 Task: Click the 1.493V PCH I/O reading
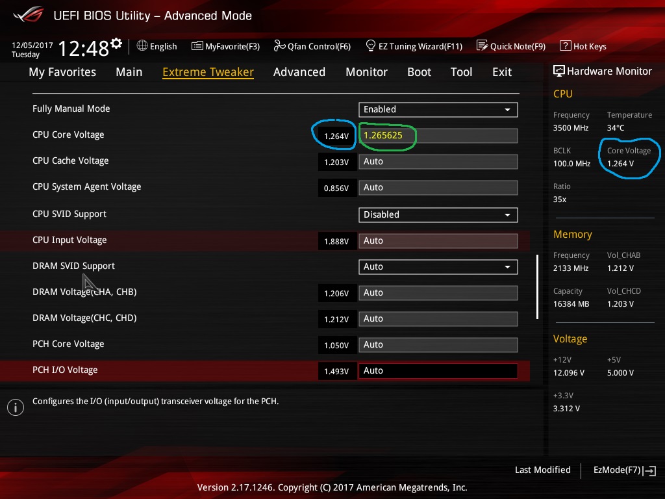(x=337, y=371)
